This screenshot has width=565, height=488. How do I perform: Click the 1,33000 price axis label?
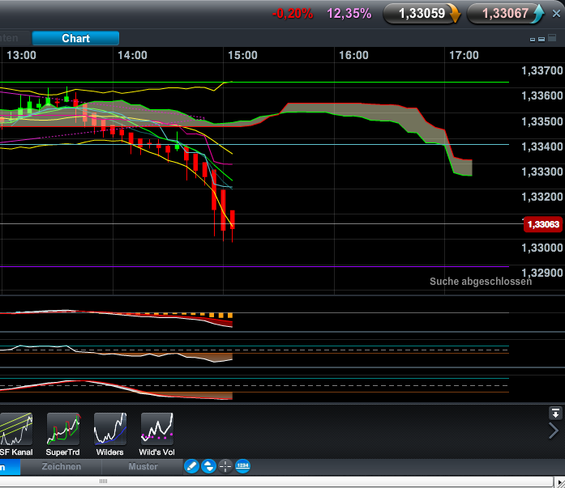(542, 248)
